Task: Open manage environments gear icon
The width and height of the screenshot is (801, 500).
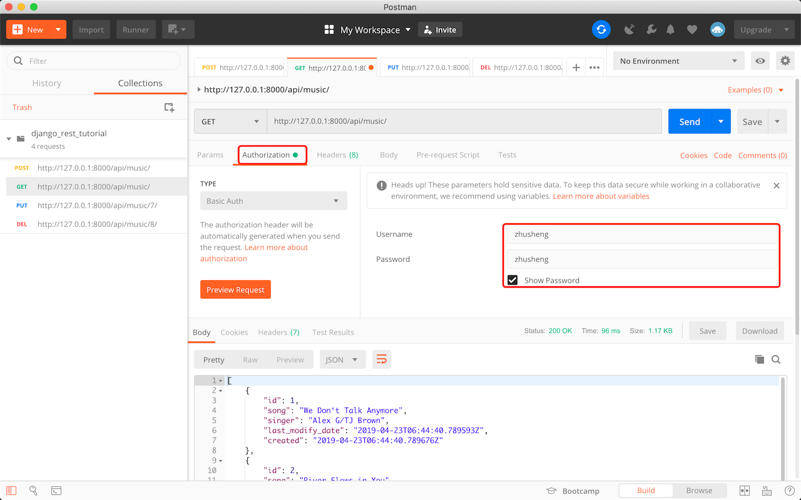Action: (785, 61)
